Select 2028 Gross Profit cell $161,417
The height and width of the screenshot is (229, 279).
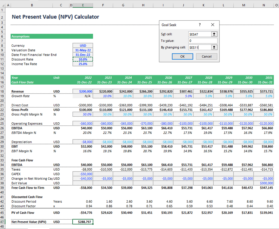click(x=203, y=110)
